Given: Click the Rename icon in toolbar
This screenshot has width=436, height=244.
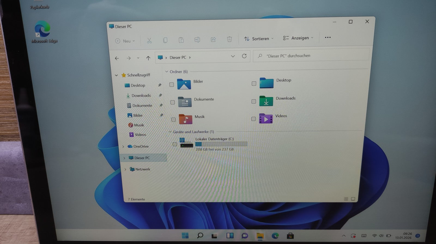Looking at the screenshot, I should (197, 40).
